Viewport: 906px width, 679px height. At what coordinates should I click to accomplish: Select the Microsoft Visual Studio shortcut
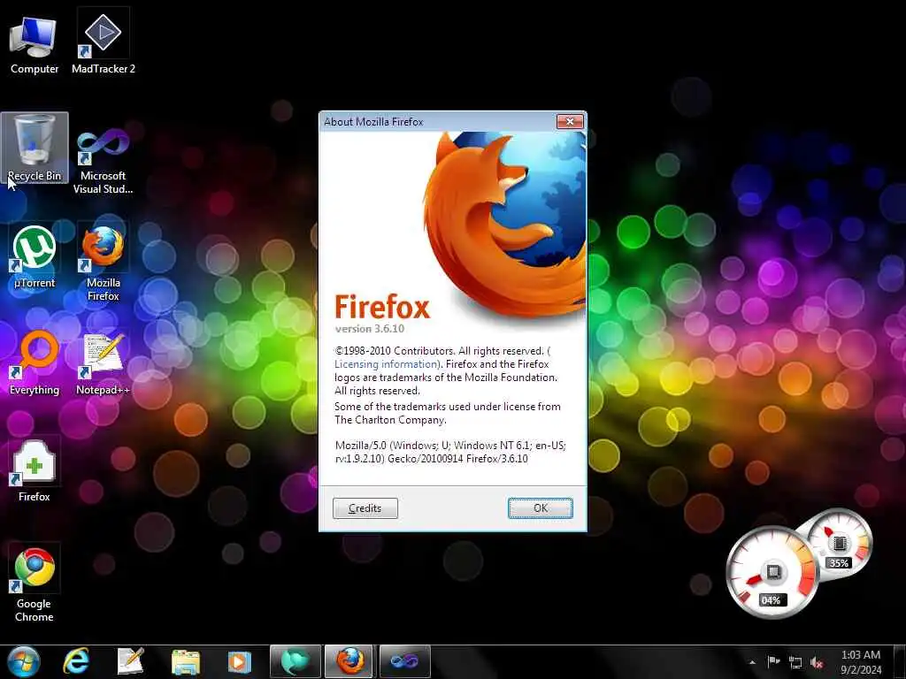(103, 160)
